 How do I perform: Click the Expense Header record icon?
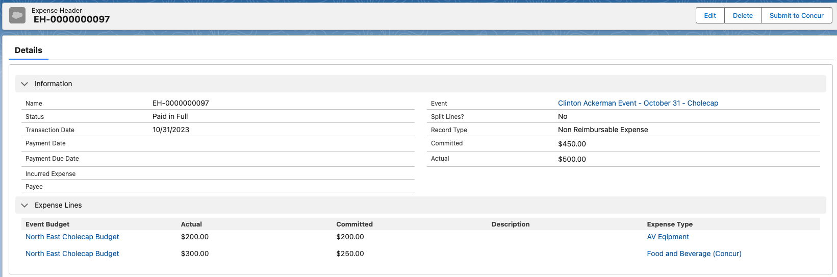coord(17,15)
